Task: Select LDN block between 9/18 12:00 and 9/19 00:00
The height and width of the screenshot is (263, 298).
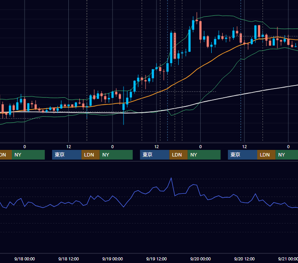Action: 90,155
